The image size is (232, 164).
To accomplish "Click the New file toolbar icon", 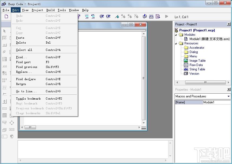I will (x=6, y=17).
